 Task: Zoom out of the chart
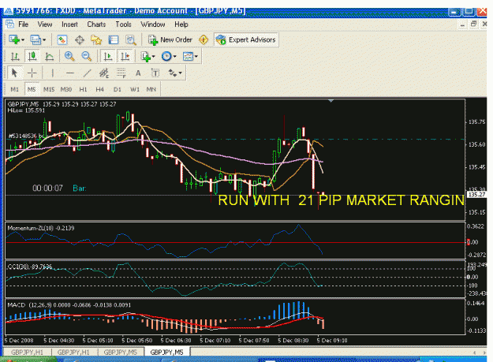pos(86,57)
